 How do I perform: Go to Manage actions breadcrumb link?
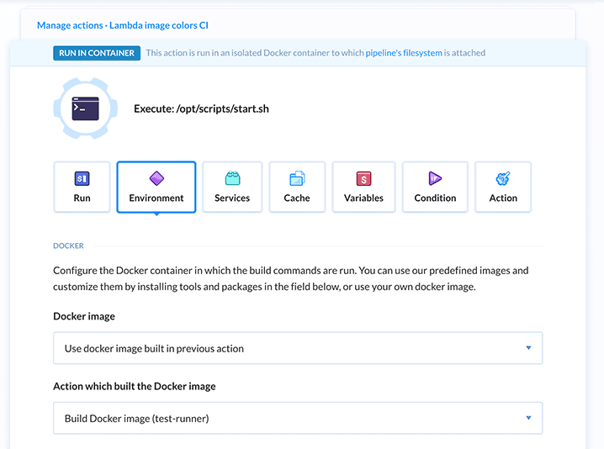tap(69, 26)
